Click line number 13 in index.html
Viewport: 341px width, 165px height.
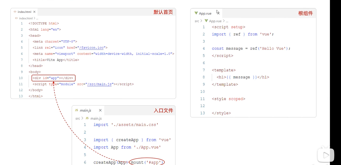[x=21, y=96]
